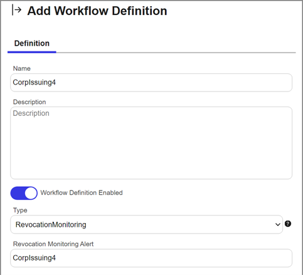Click the Type field label
303x275 pixels.
point(20,210)
